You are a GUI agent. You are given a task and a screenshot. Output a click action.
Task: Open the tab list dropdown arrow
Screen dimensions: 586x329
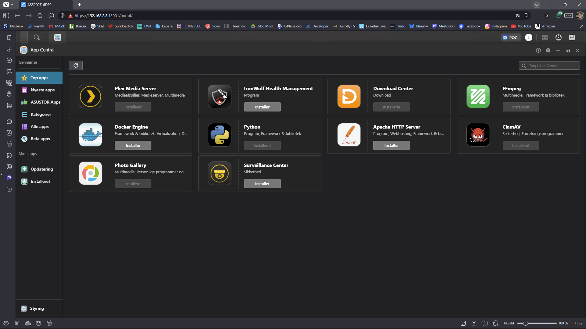tap(537, 5)
